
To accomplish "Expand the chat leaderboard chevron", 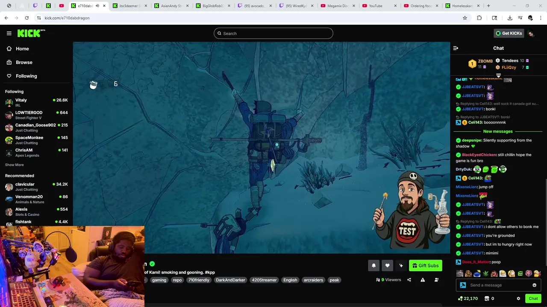I will [498, 75].
